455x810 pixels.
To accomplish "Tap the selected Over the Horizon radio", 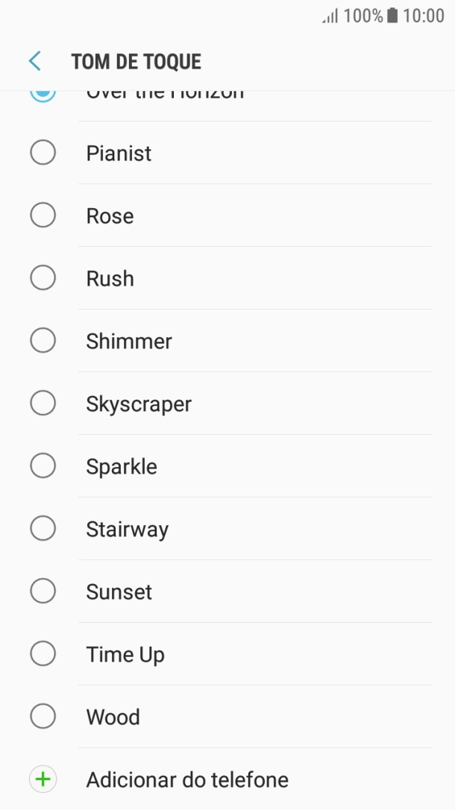I will click(43, 95).
